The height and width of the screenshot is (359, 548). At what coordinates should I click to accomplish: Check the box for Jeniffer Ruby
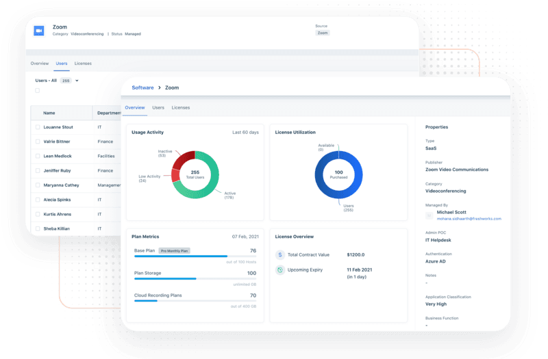38,171
